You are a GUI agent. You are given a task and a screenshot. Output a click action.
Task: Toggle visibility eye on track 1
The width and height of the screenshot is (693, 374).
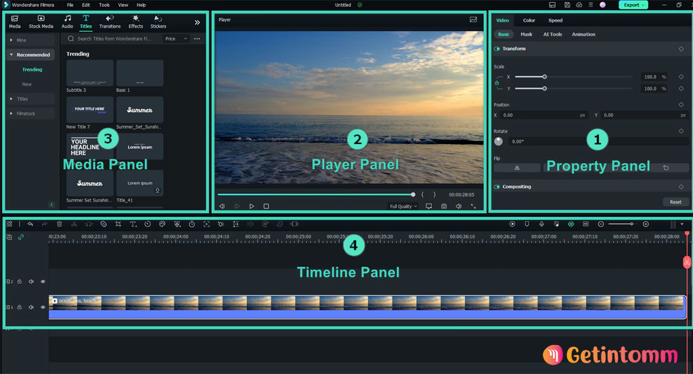tap(43, 307)
